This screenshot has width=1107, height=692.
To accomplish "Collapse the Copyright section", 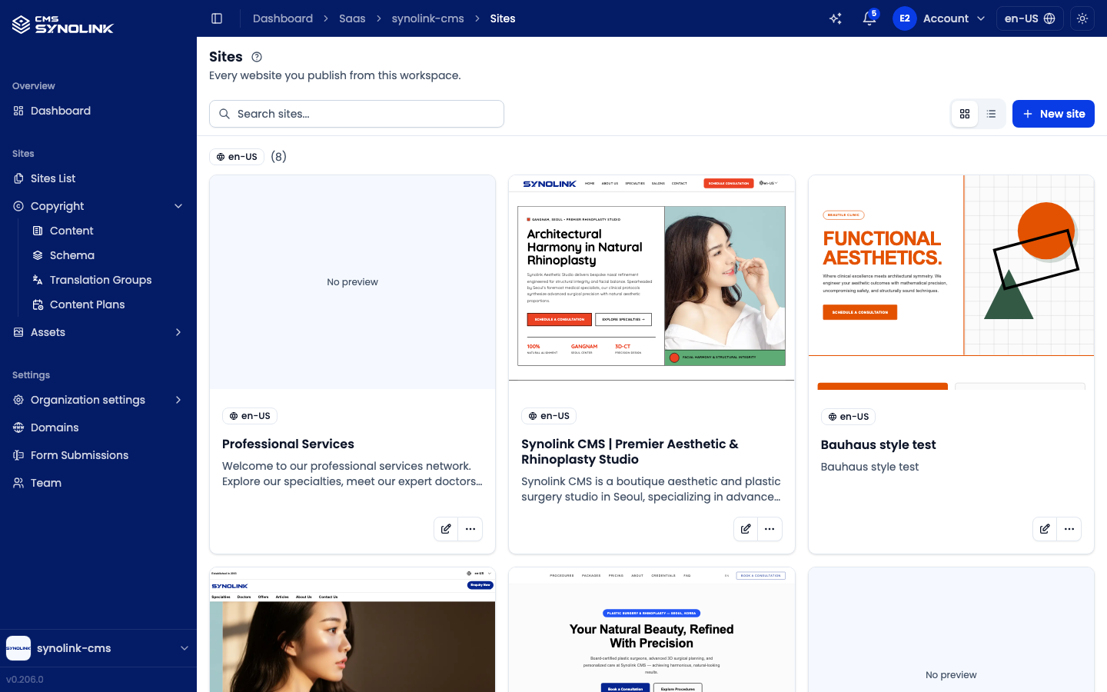I will click(98, 206).
